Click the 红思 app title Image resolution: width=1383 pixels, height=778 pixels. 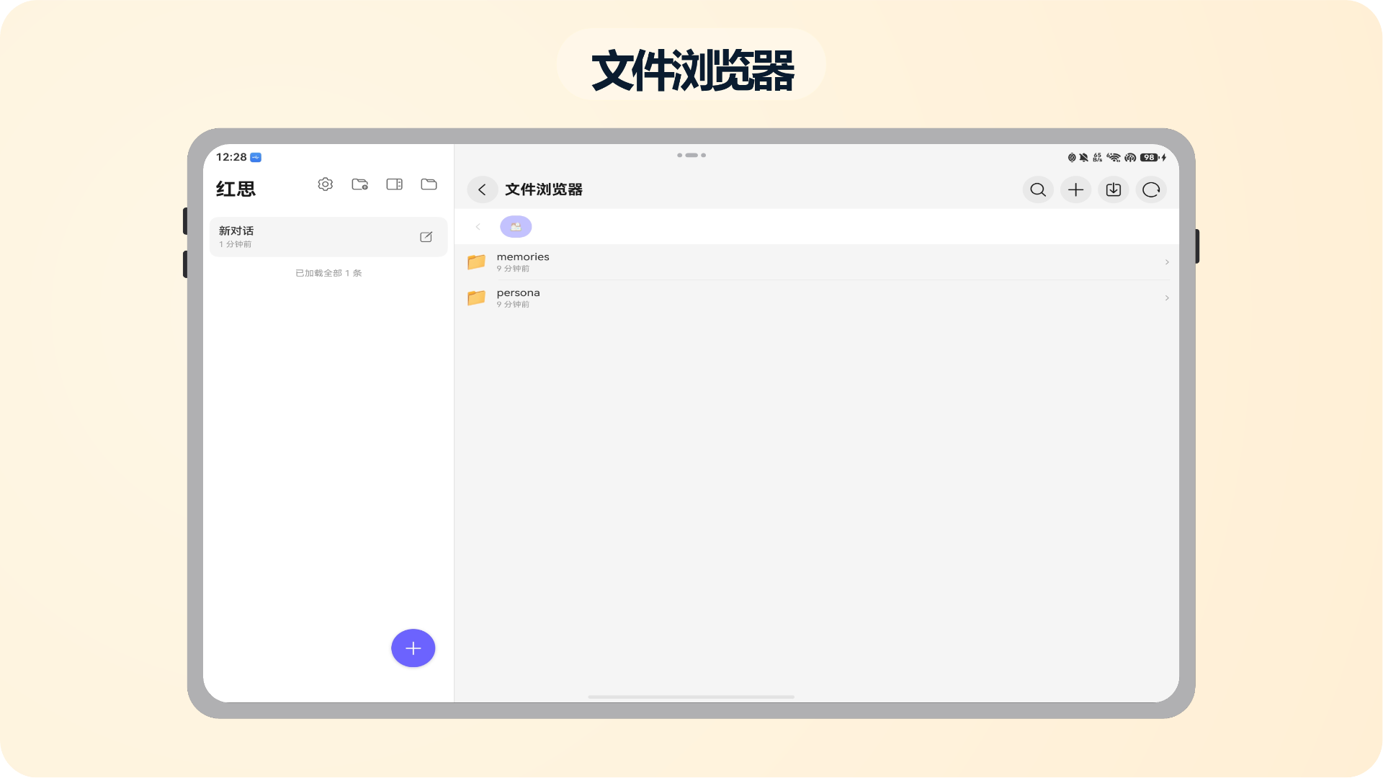click(236, 189)
